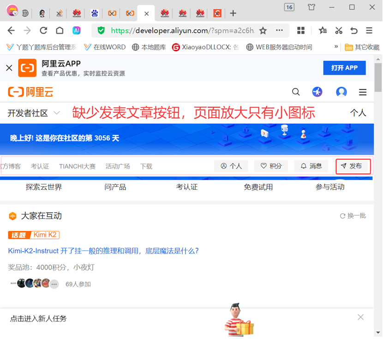The image size is (383, 339).
Task: Open address bar three-dots menu
Action: [x=279, y=30]
